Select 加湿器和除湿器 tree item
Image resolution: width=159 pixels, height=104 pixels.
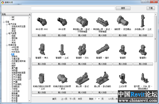[18, 73]
